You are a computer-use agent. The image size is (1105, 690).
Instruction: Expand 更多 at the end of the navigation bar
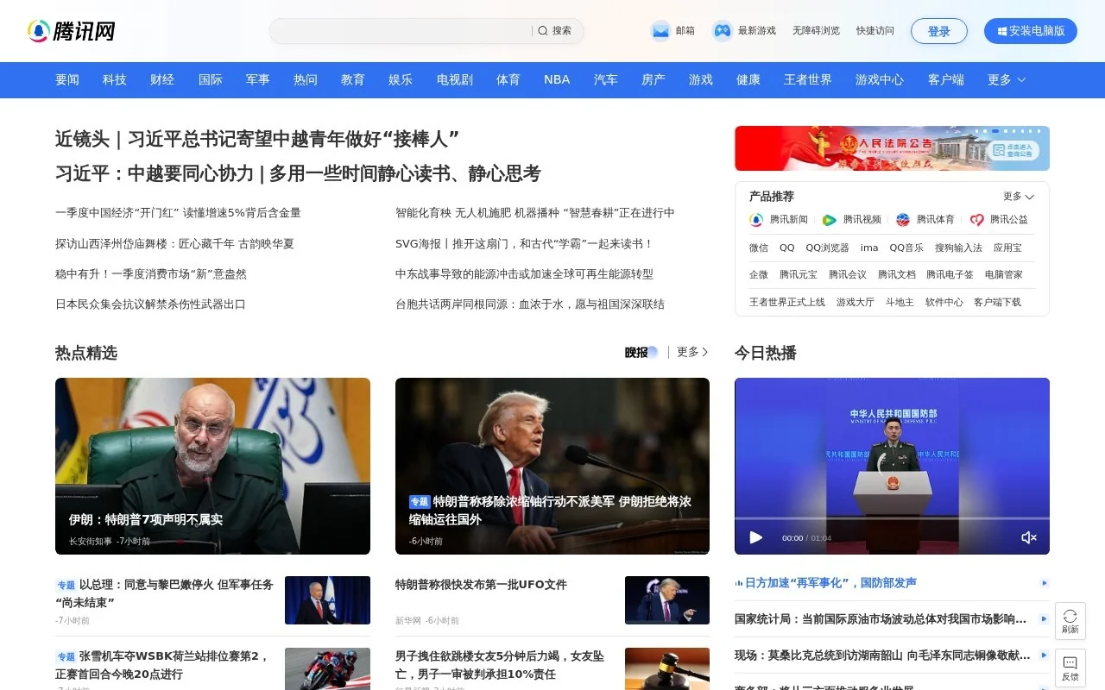tap(1006, 79)
